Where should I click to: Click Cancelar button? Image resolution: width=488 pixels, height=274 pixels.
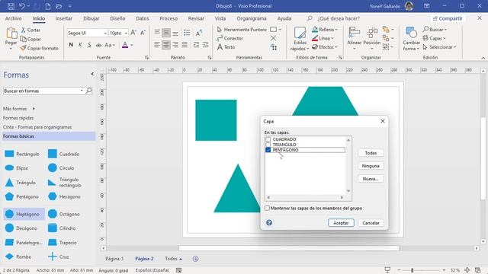tap(371, 223)
